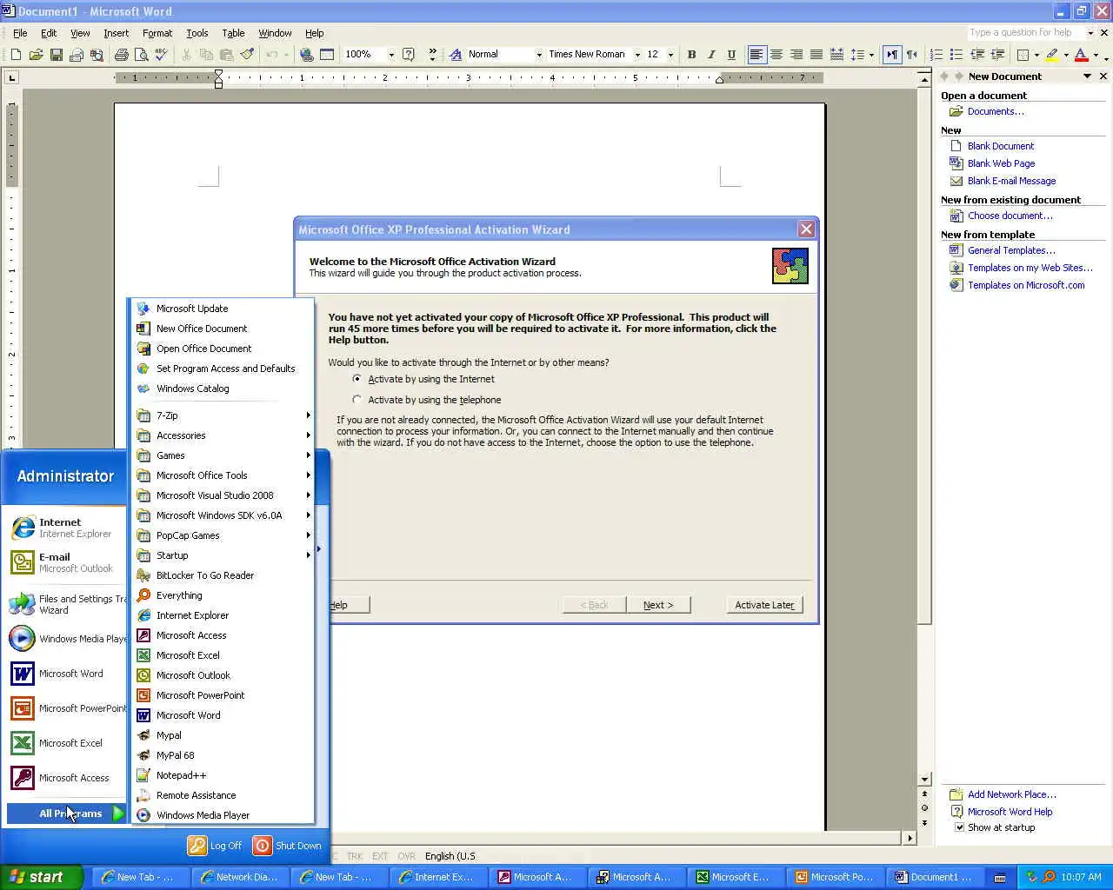Click the Save floppy disk icon
The width and height of the screenshot is (1113, 890).
(x=56, y=55)
